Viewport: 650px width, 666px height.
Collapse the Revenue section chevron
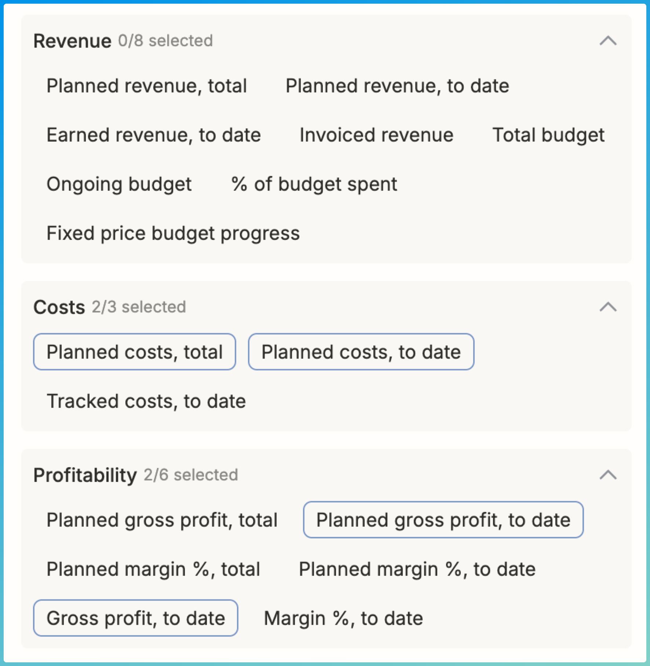point(608,40)
